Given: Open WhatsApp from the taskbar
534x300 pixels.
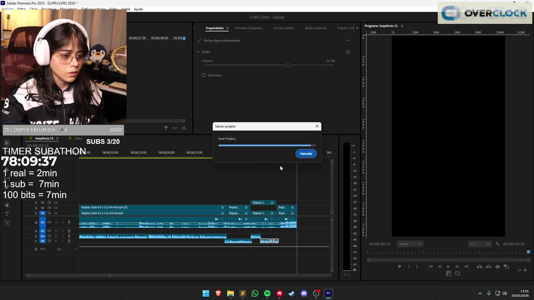Looking at the screenshot, I should 255,293.
